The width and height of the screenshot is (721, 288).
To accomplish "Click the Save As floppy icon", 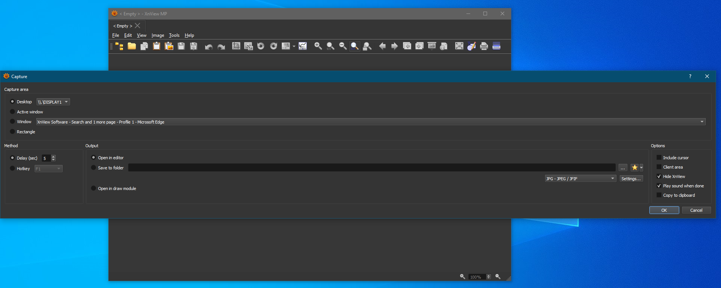I will coord(194,46).
